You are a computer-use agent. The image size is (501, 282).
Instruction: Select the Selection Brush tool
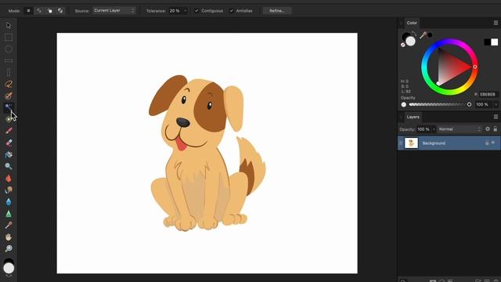[x=9, y=96]
